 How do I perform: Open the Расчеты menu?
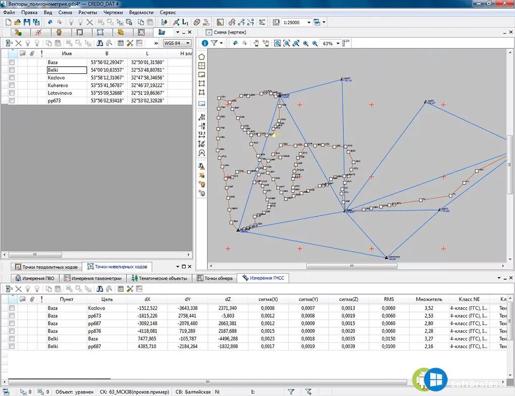click(x=88, y=13)
